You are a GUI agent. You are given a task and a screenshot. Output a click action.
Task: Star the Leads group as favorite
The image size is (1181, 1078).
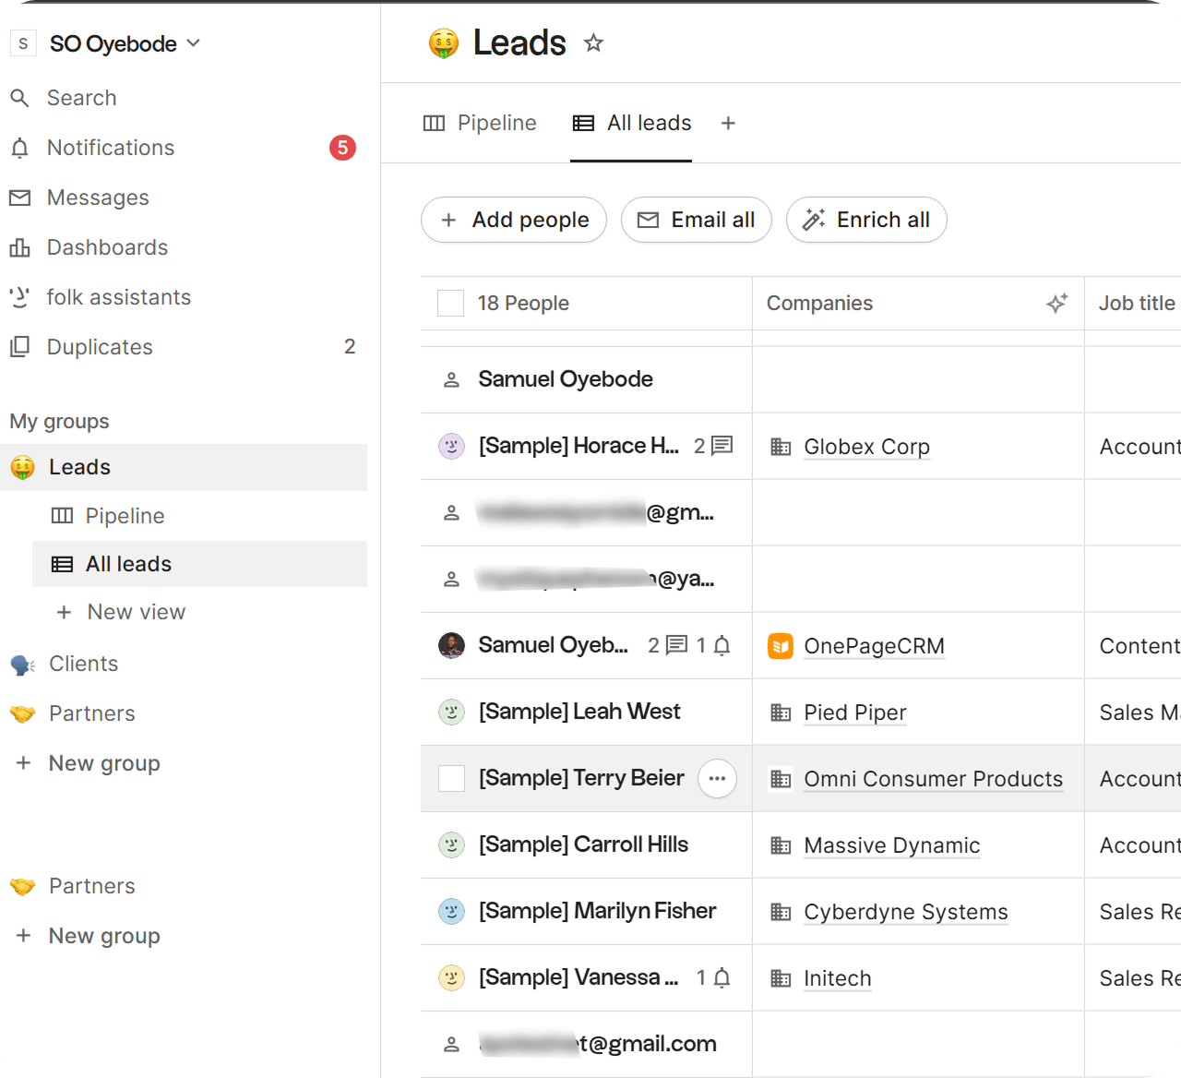593,42
